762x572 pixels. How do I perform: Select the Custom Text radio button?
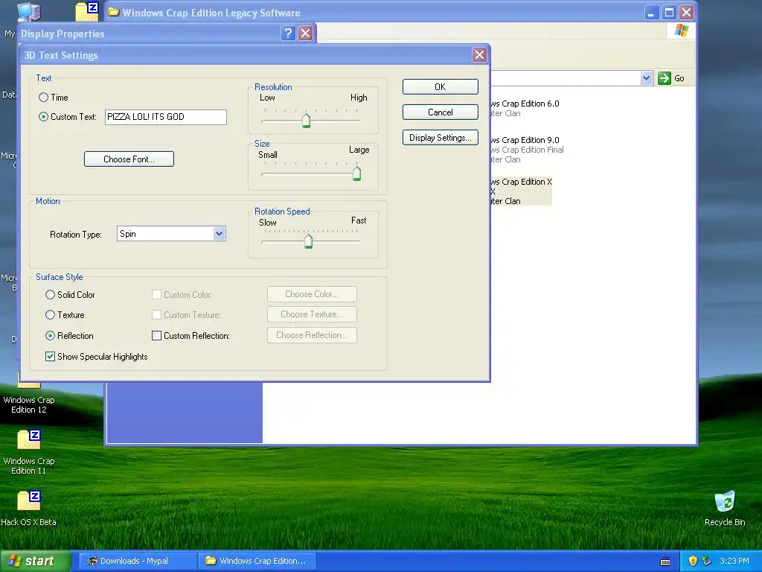coord(44,117)
